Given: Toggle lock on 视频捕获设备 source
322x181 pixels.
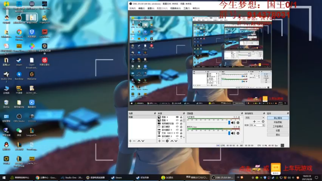Looking at the screenshot, I should pyautogui.click(x=181, y=123).
